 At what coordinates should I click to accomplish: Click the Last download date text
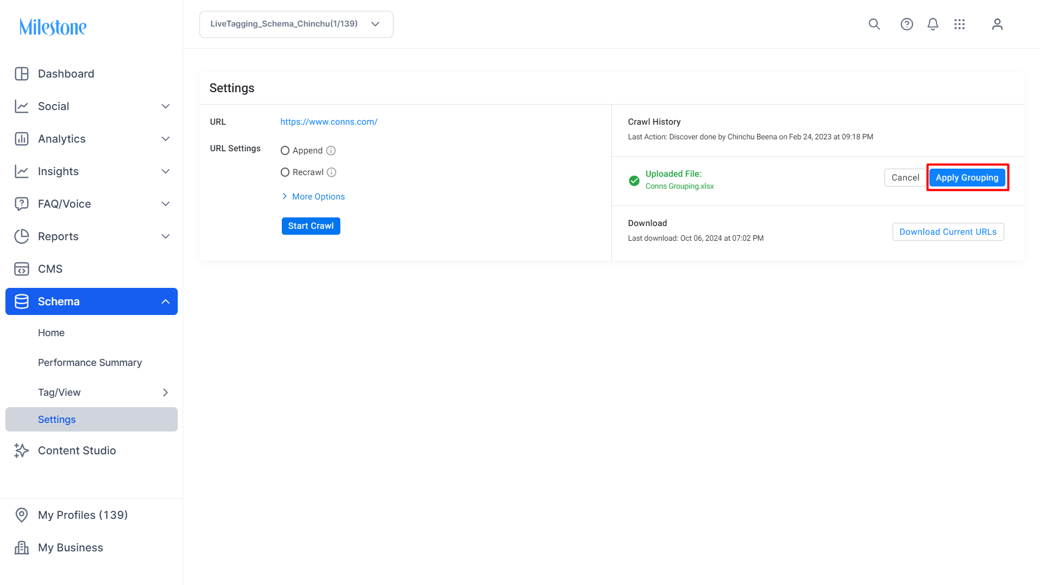pyautogui.click(x=696, y=239)
